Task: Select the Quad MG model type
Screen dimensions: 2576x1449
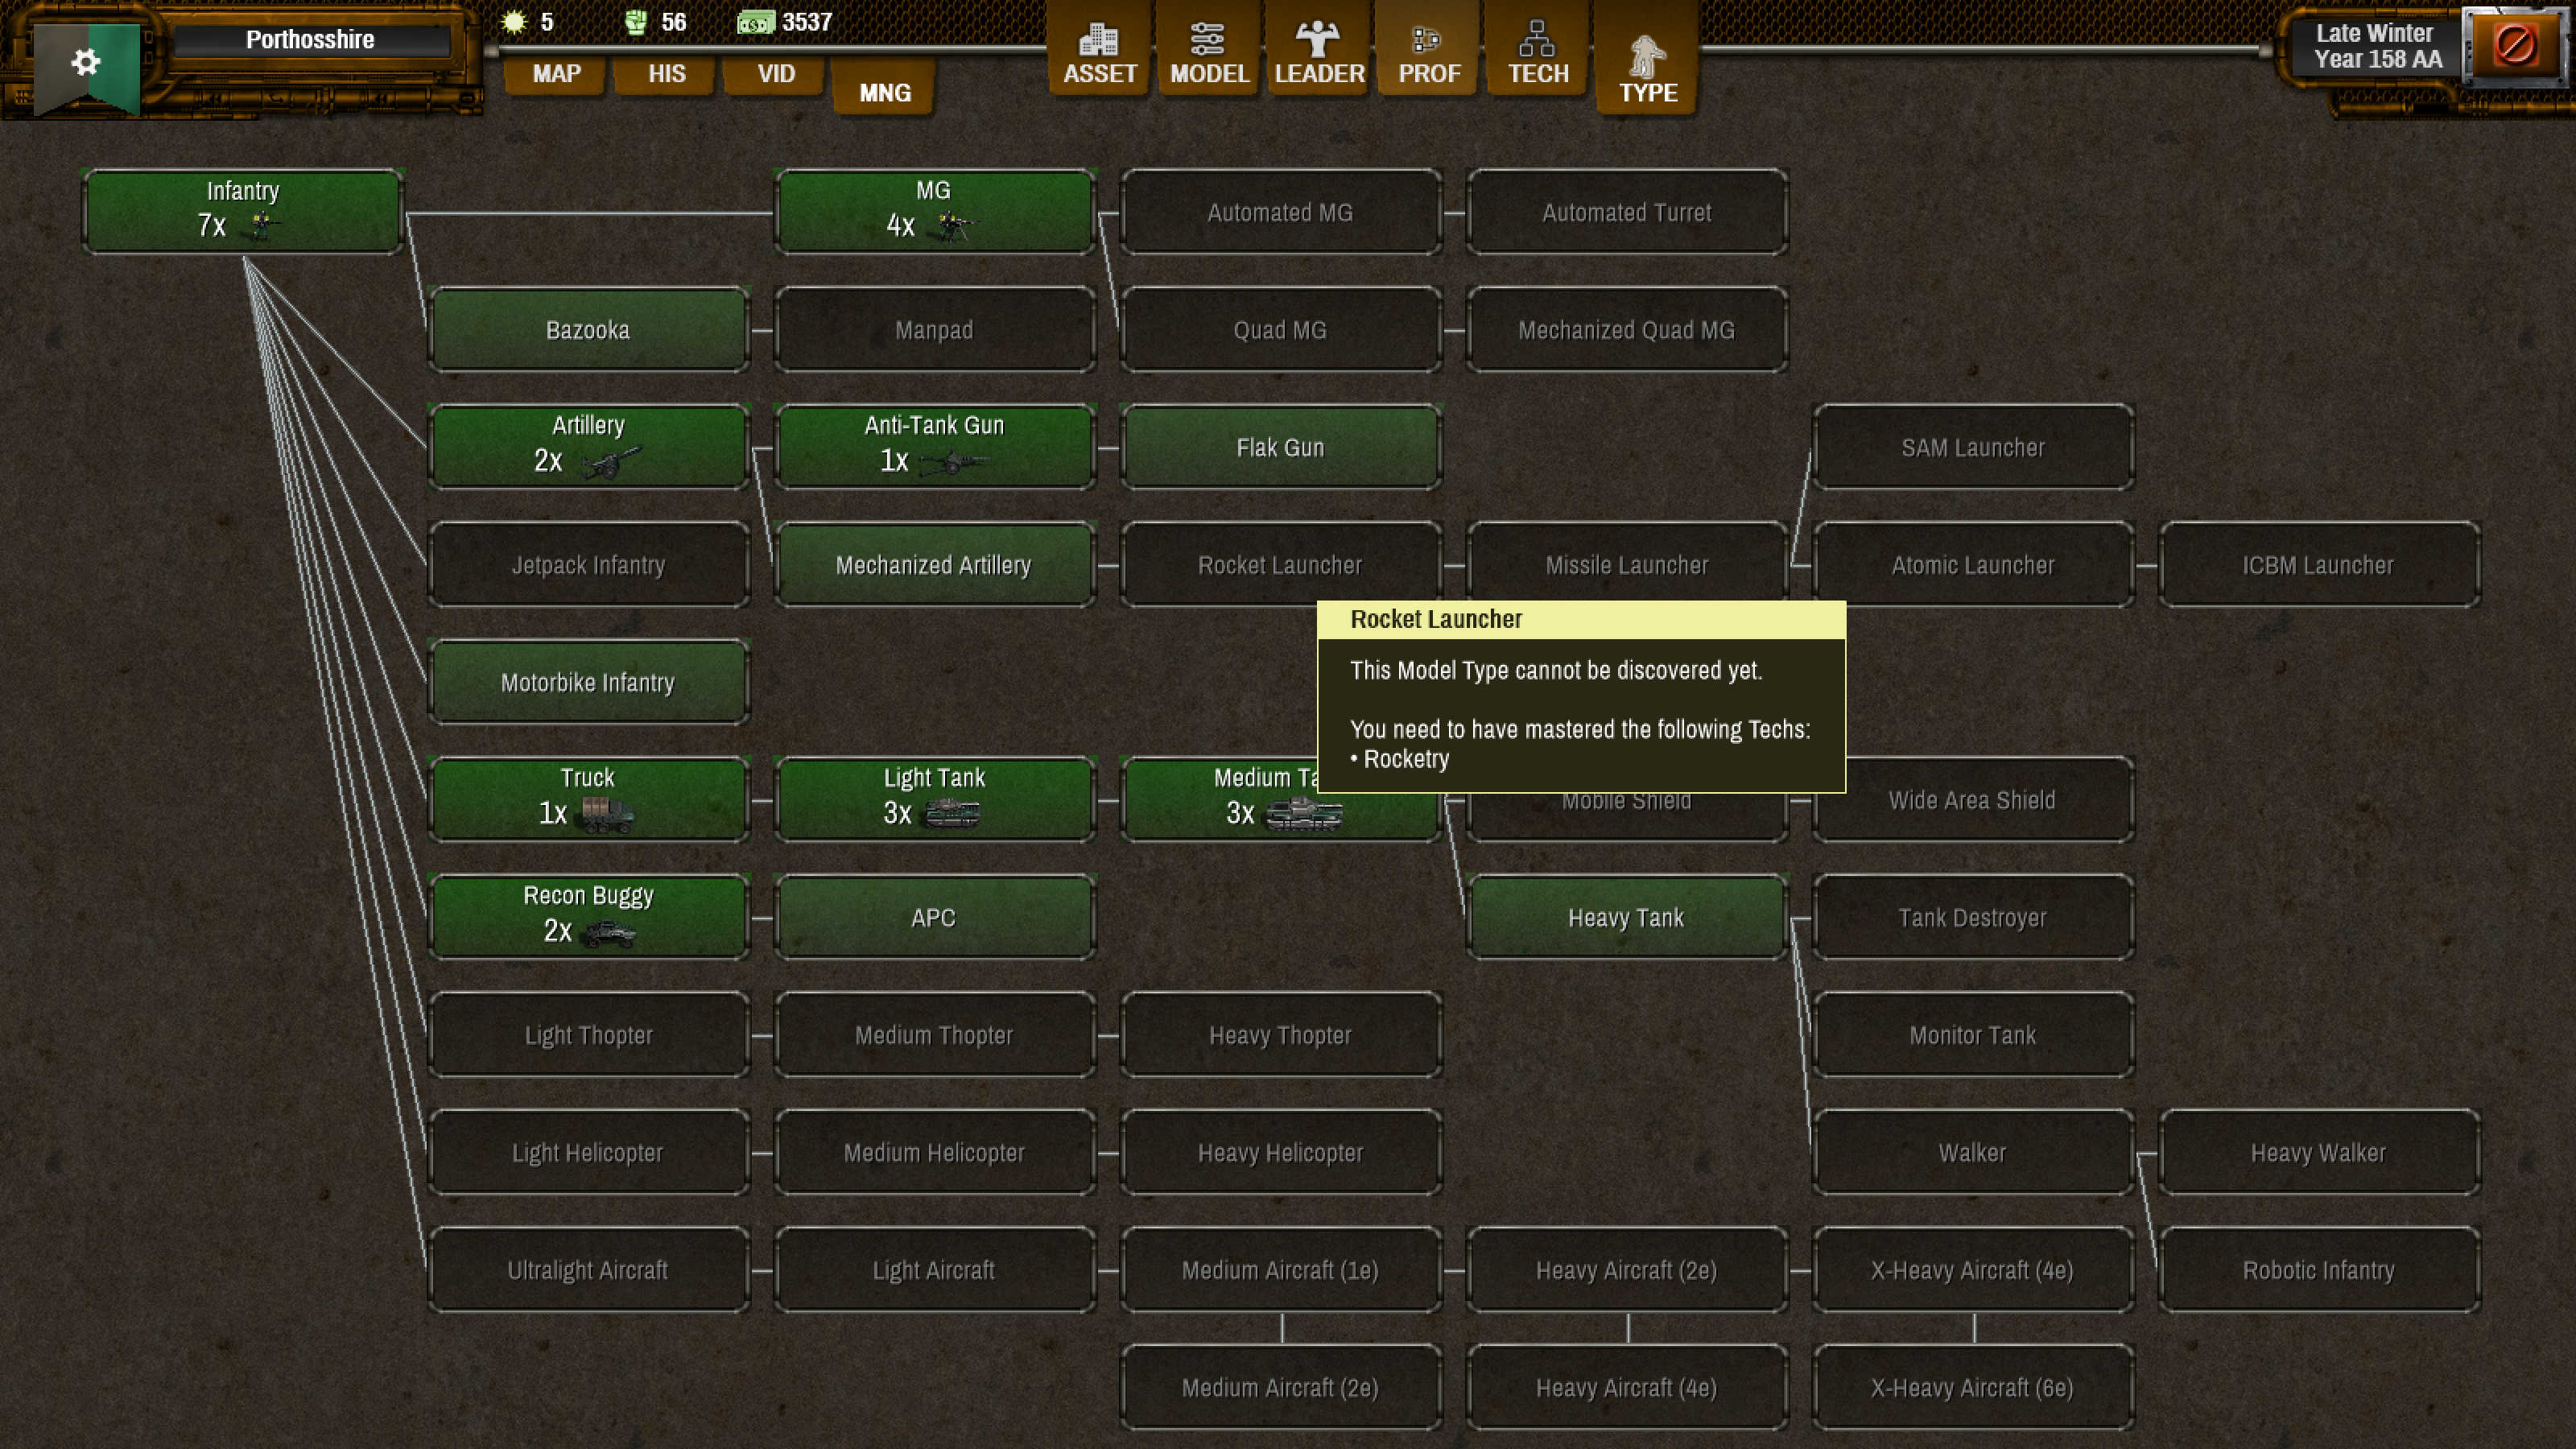Action: click(x=1280, y=329)
